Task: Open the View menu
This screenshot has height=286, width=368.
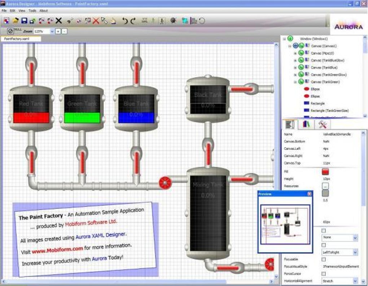Action: point(22,10)
